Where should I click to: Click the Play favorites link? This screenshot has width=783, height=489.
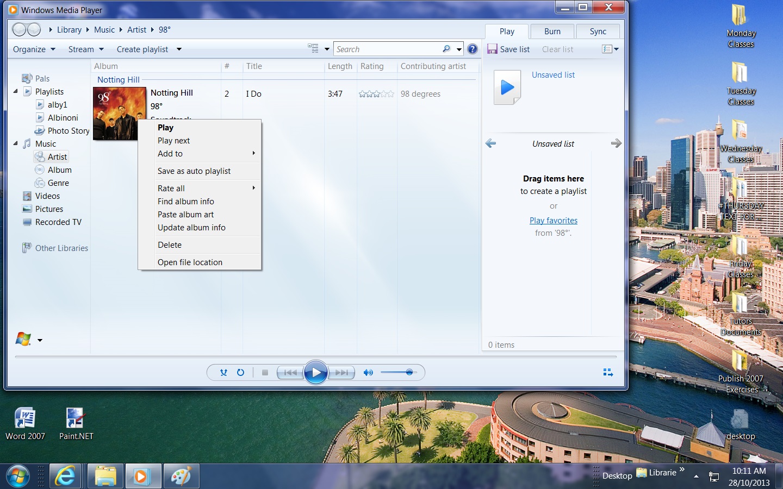click(x=554, y=220)
